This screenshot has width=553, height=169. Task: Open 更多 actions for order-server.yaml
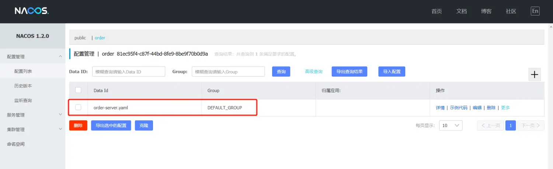[x=505, y=108]
